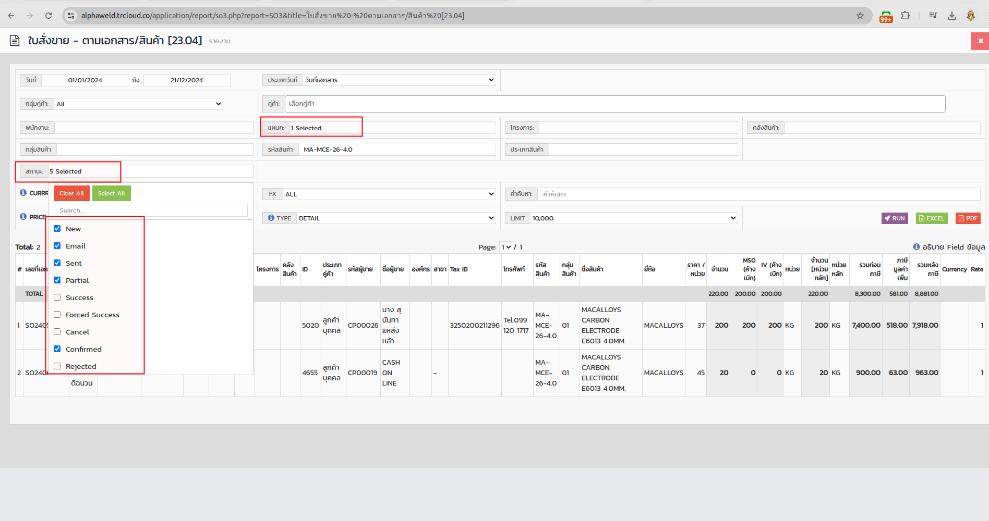Open the media control icon in toolbar
Screen dimensions: 989x521
(933, 16)
